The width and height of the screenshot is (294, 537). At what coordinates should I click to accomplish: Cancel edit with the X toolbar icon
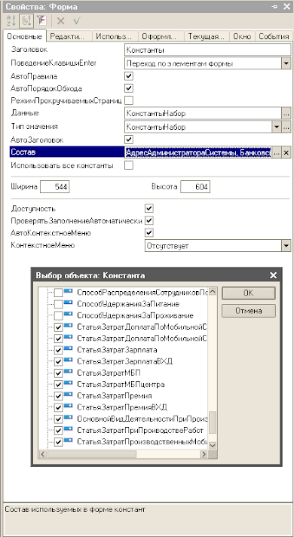[60, 21]
